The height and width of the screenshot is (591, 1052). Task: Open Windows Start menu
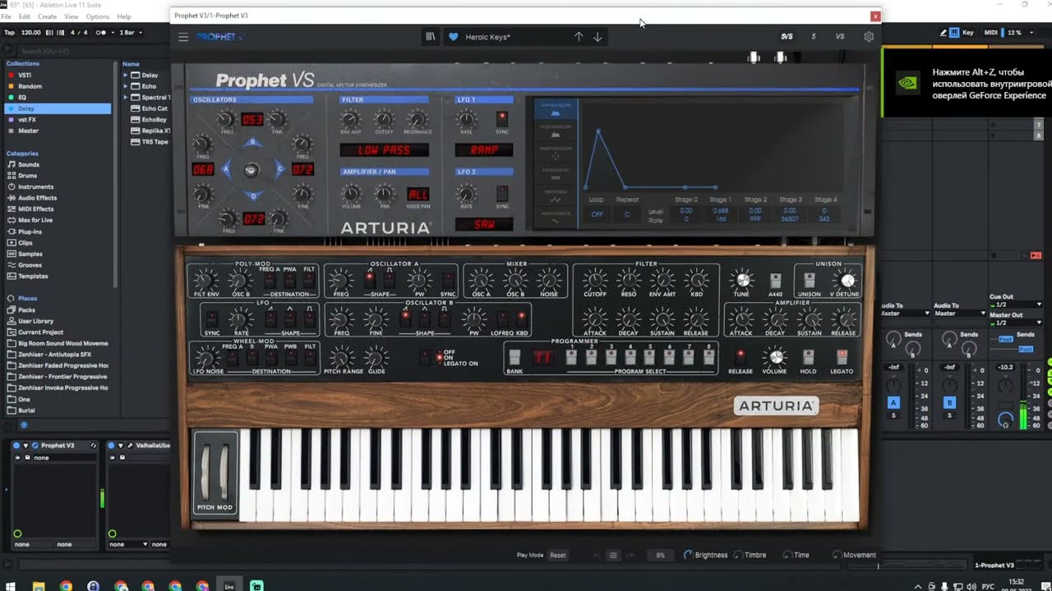point(11,586)
